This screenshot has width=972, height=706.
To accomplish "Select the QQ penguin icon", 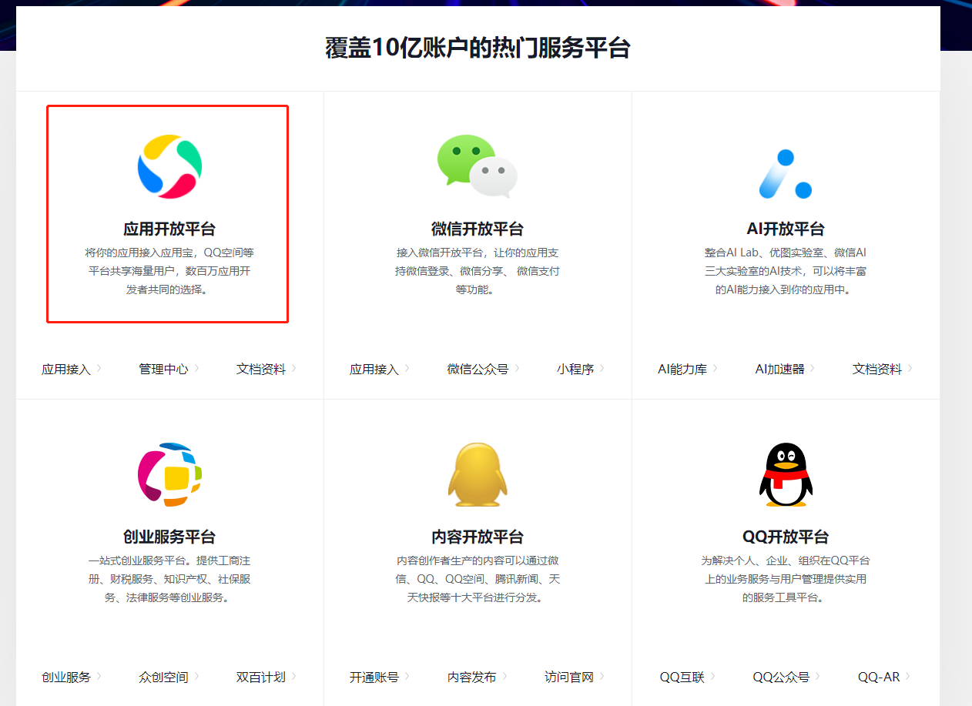I will [x=786, y=473].
